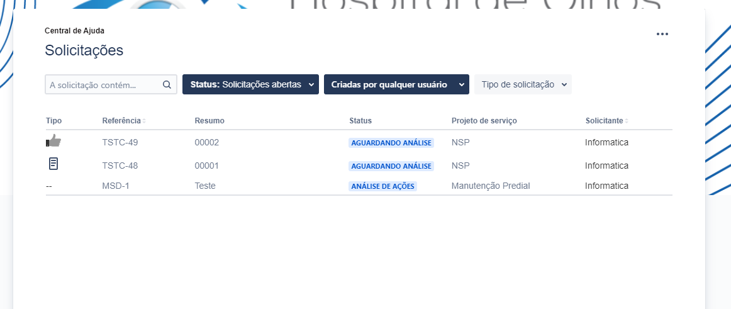Open request TSTC-49

(x=120, y=142)
